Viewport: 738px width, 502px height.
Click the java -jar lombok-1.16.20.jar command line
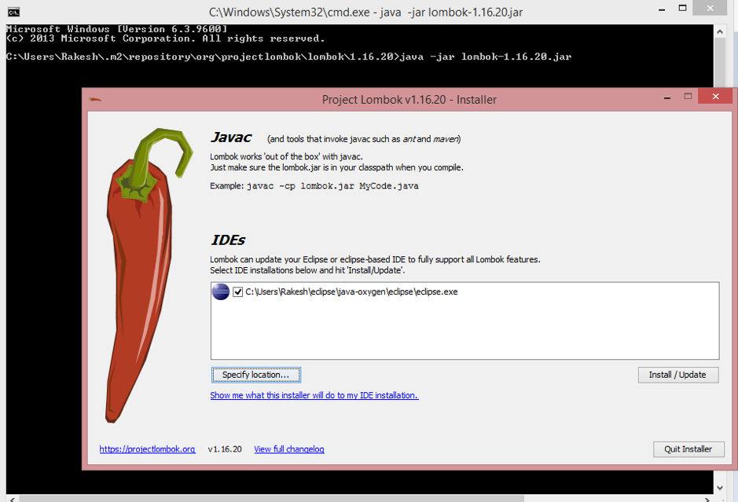(x=486, y=57)
